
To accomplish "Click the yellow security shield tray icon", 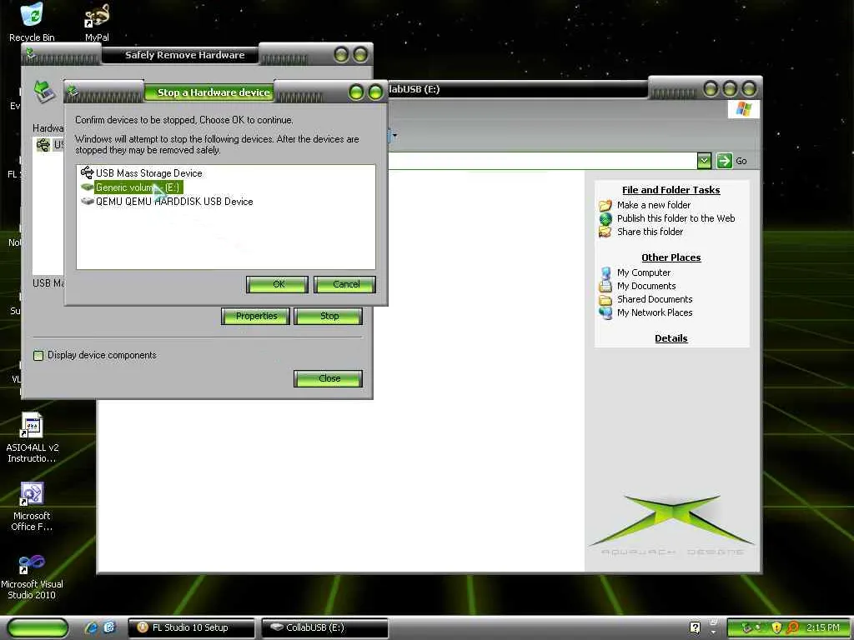I will coord(776,627).
